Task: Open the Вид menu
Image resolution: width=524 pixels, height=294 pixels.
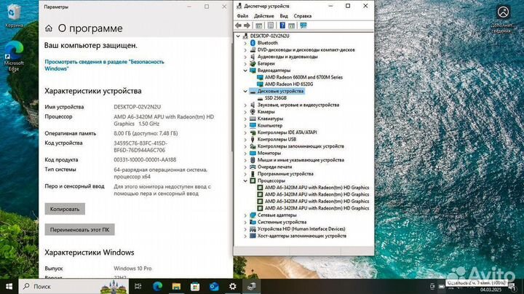Action: [284, 16]
